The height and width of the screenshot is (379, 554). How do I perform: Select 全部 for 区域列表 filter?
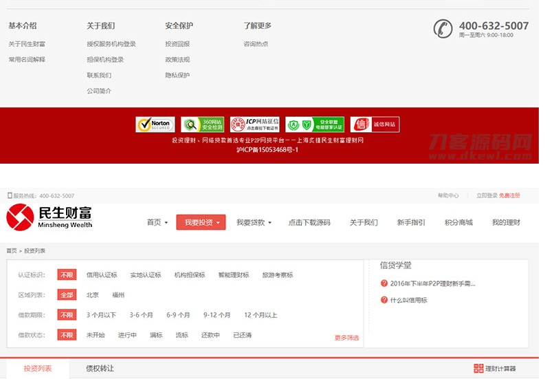[67, 295]
